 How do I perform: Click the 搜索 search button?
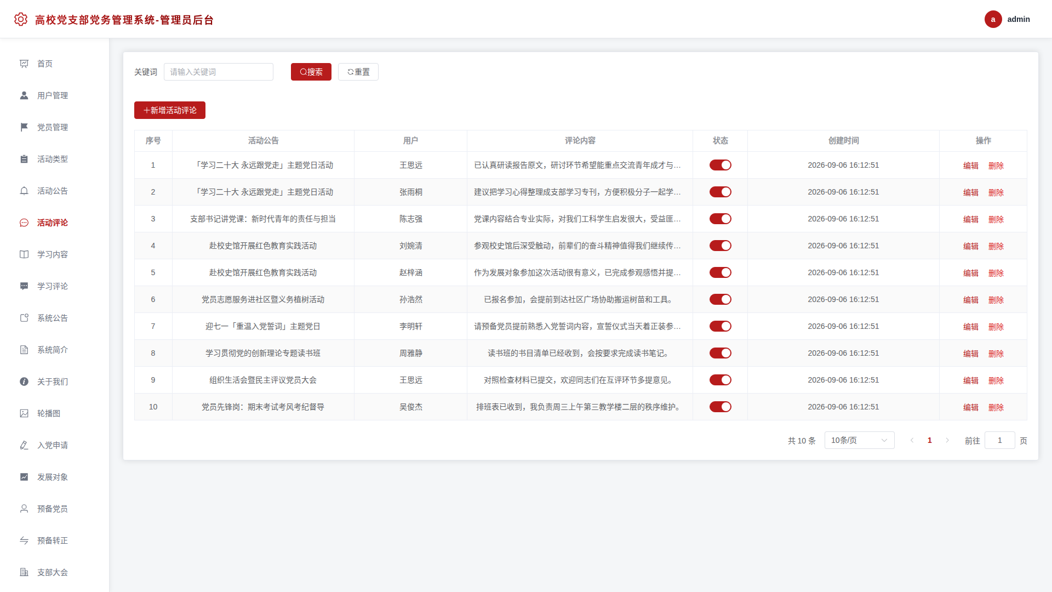(x=311, y=72)
